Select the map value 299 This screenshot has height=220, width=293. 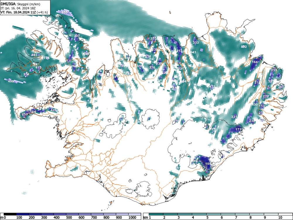(x=122, y=66)
